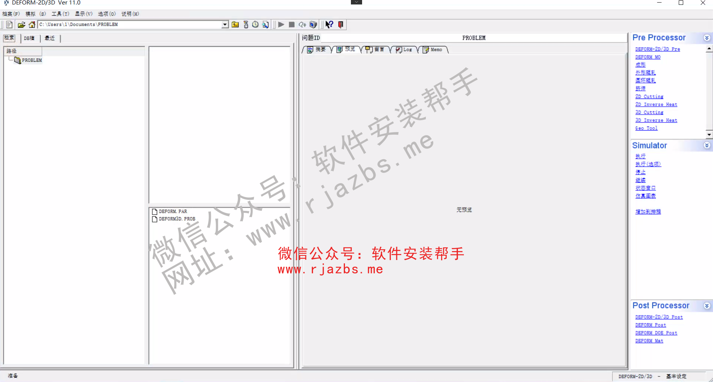Collapse the Simulator section

click(707, 145)
